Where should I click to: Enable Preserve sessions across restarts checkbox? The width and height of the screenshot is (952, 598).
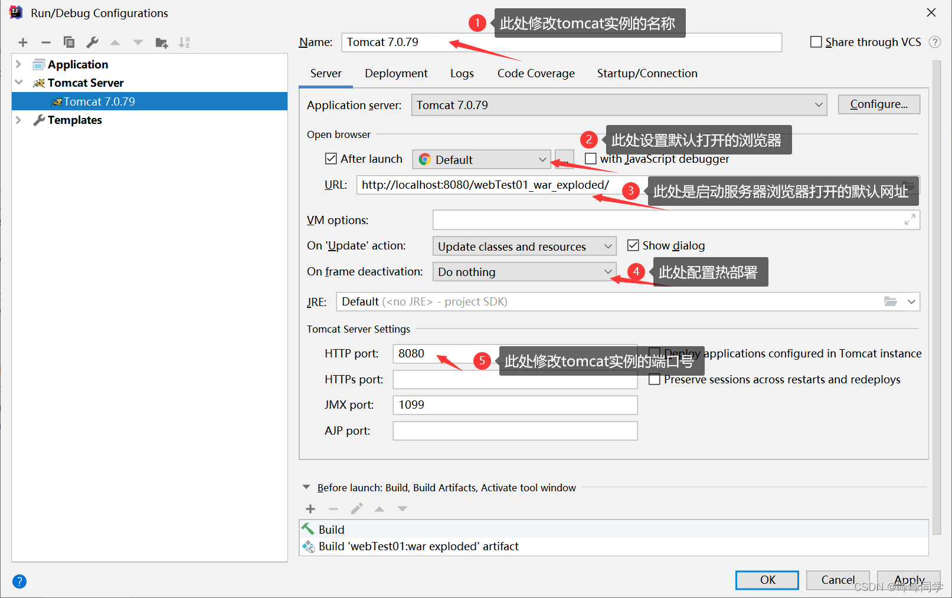click(655, 379)
